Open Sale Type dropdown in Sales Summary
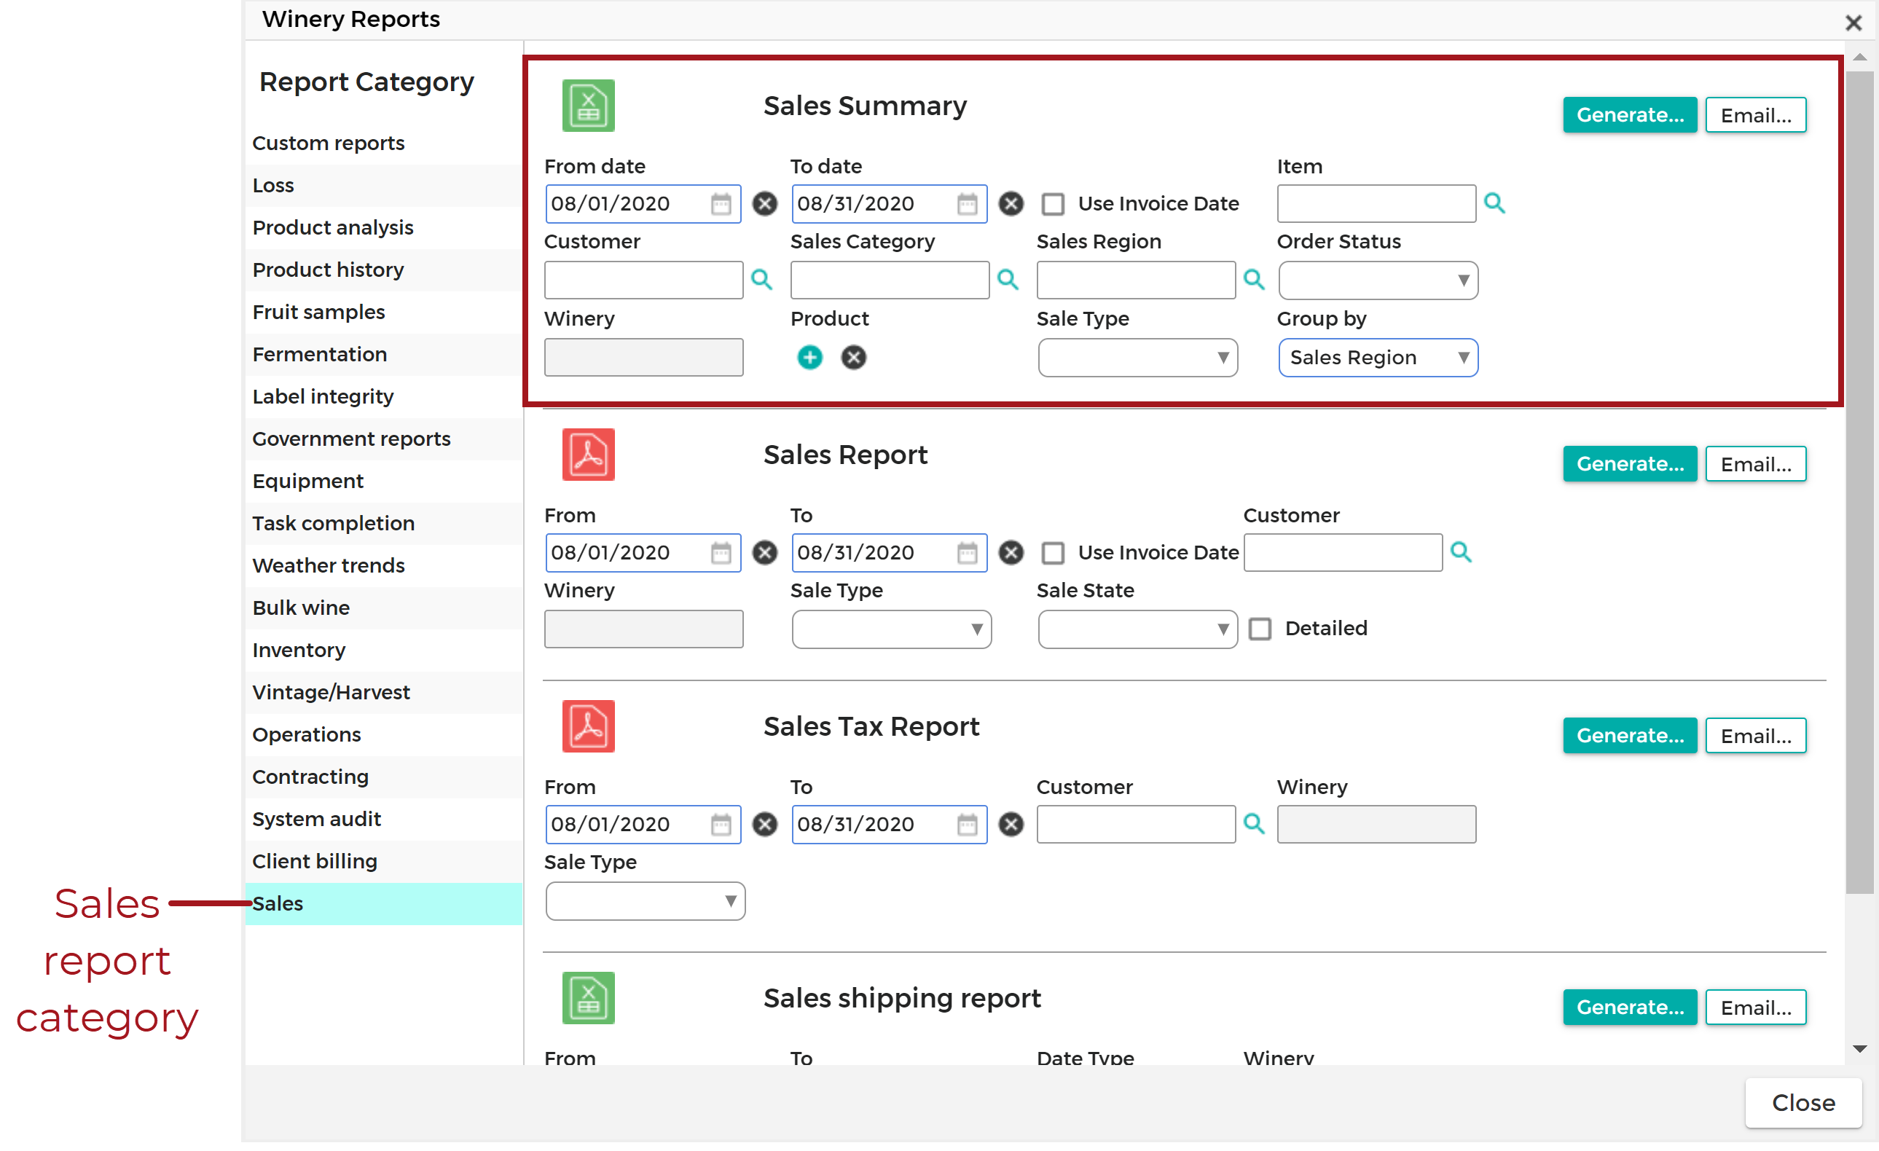This screenshot has width=1879, height=1151. point(1137,358)
